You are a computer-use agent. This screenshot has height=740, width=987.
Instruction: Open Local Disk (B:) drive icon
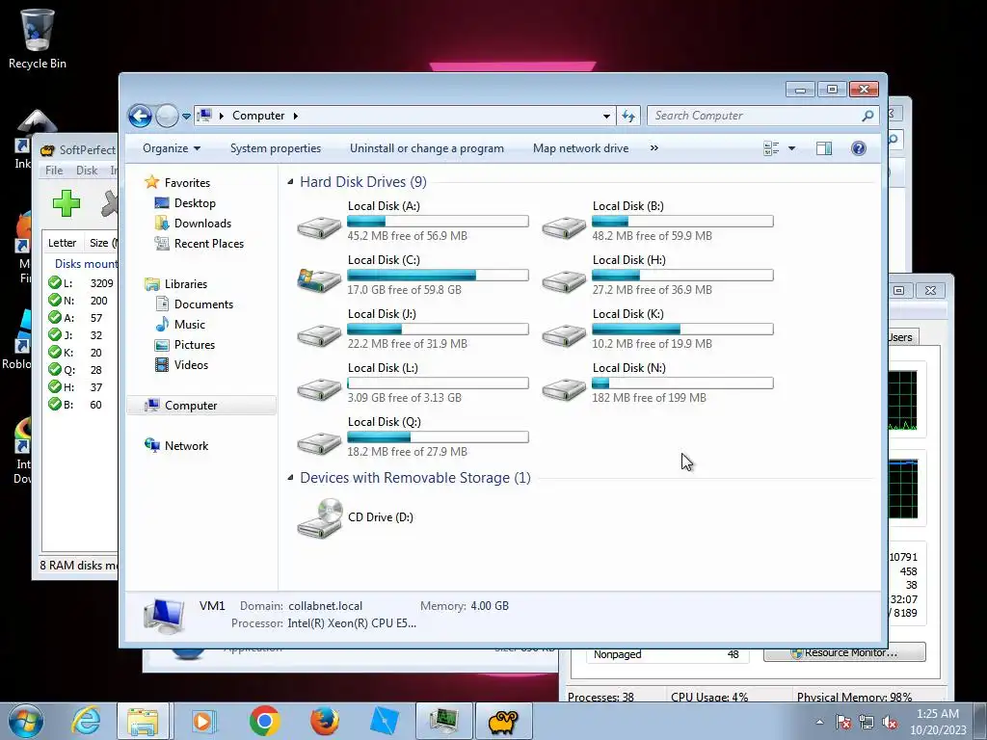pos(564,226)
